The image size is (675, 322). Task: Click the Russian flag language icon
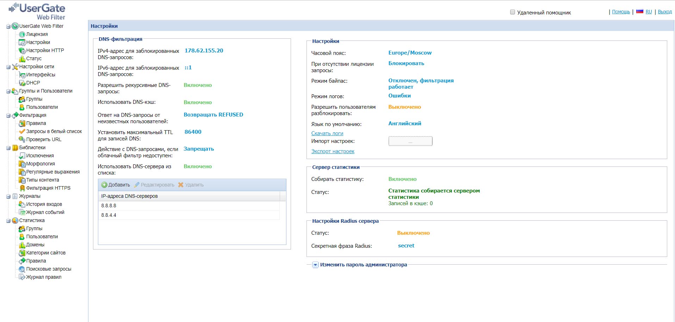[x=640, y=12]
